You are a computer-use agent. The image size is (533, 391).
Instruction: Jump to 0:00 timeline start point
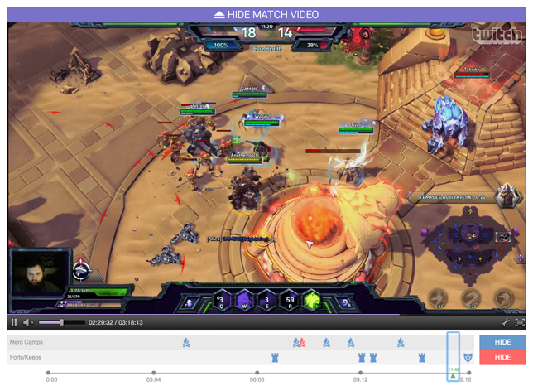(x=49, y=373)
